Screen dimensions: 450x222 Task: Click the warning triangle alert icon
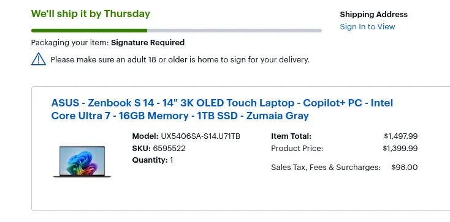[39, 59]
